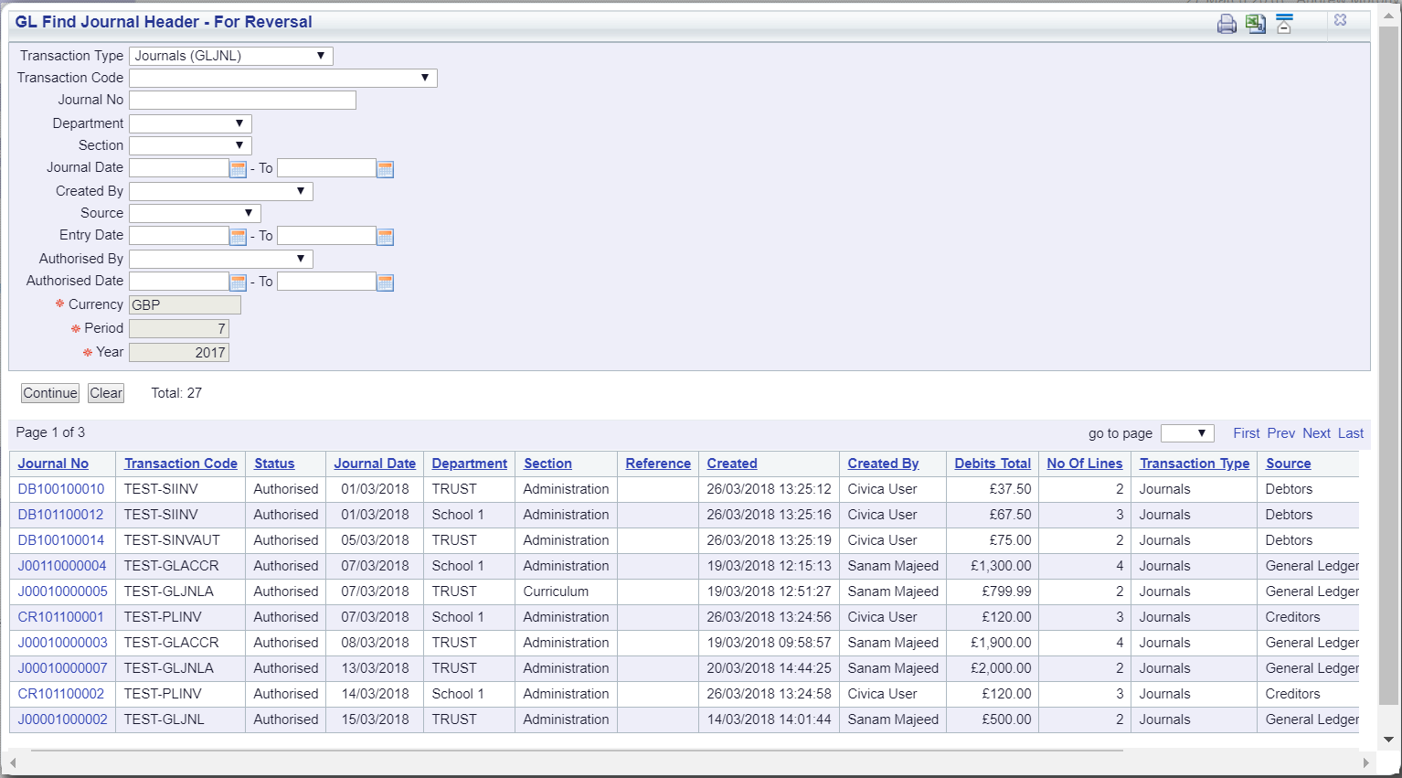
Task: Go to Last page link
Action: [x=1351, y=433]
